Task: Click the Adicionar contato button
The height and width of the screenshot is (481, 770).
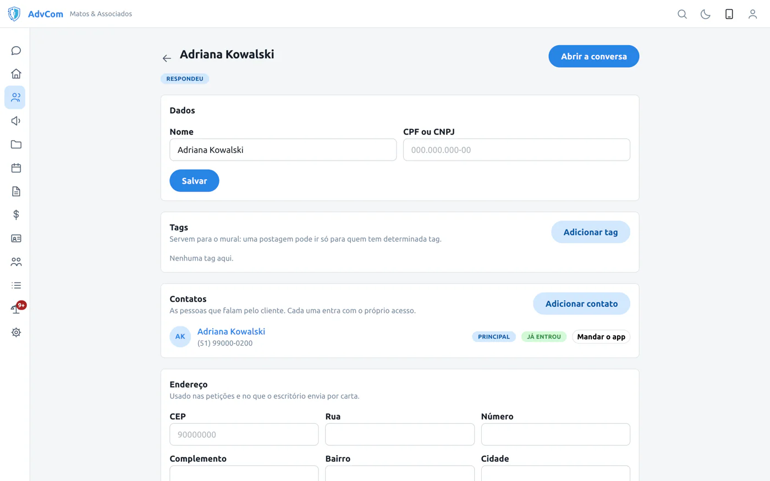Action: tap(581, 303)
